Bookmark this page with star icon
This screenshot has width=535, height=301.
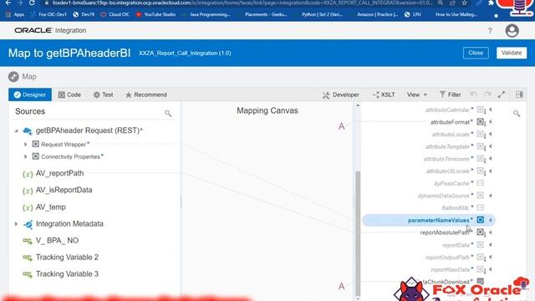click(x=465, y=3)
